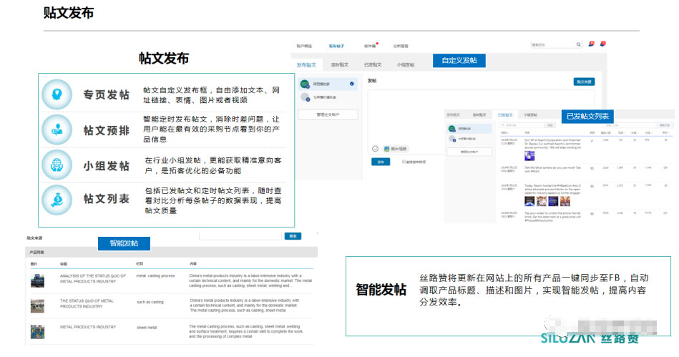The height and width of the screenshot is (357, 679).
Task: Click the emoji smiley icon below the post box
Action: coord(374,149)
